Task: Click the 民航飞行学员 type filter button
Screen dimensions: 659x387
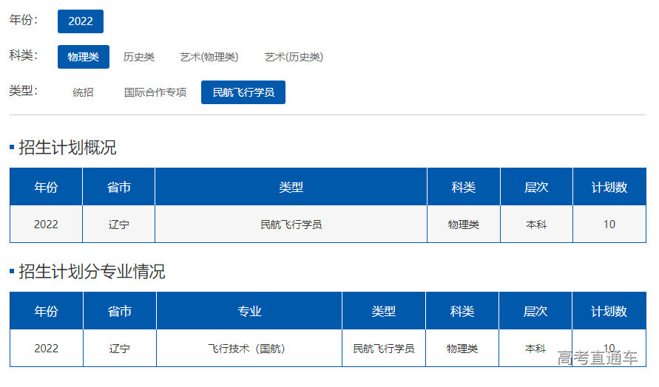Action: (x=243, y=92)
